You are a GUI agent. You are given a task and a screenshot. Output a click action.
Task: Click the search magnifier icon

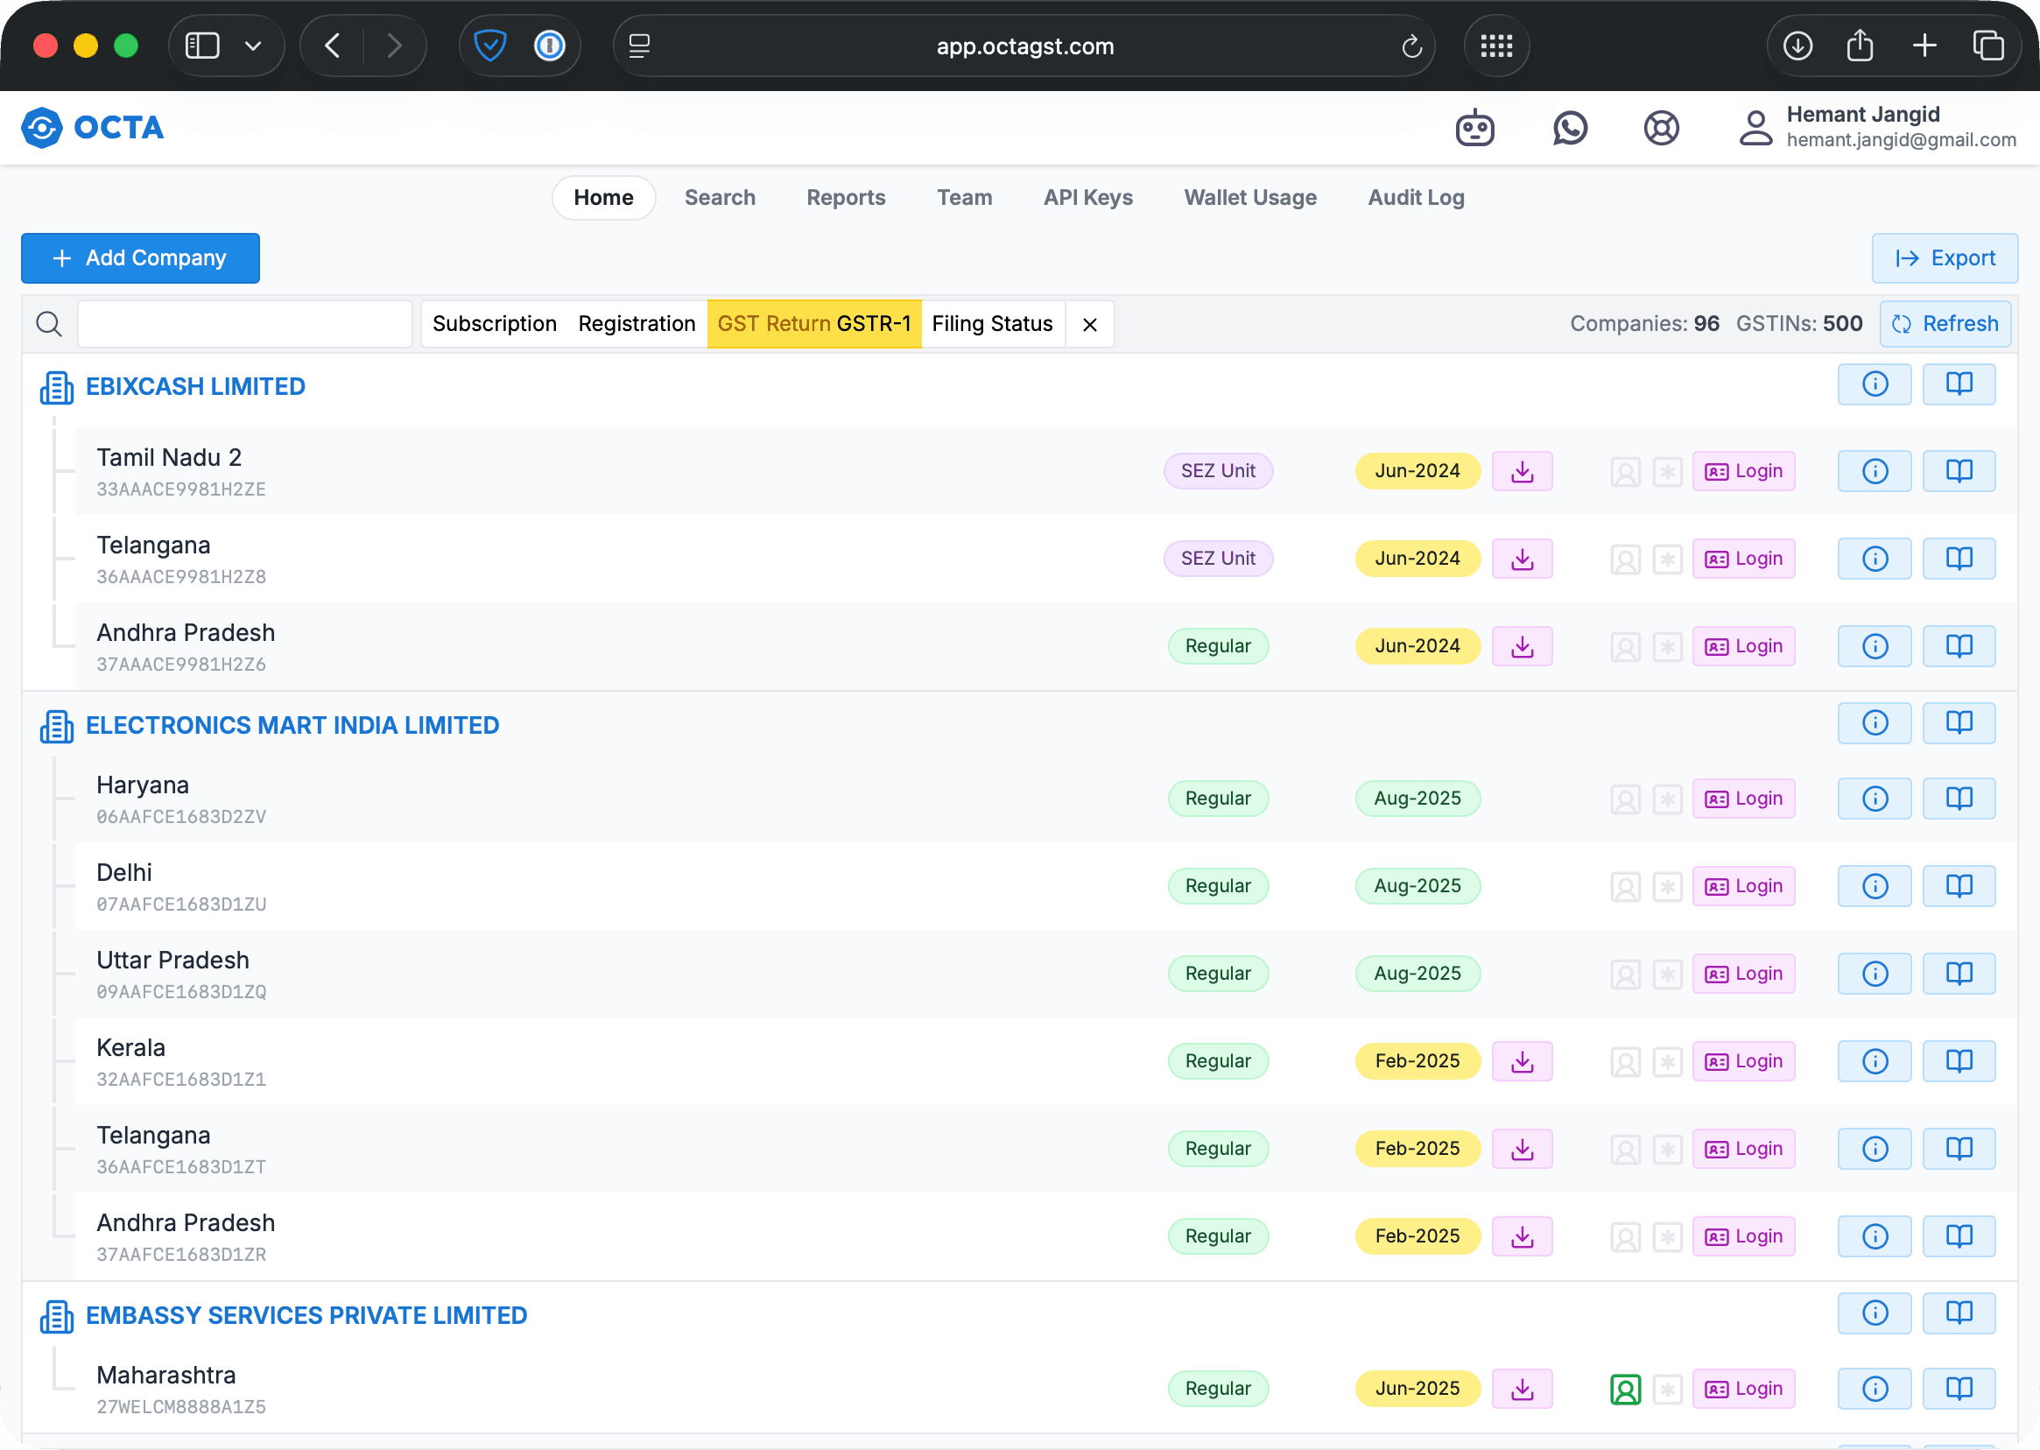(x=49, y=324)
